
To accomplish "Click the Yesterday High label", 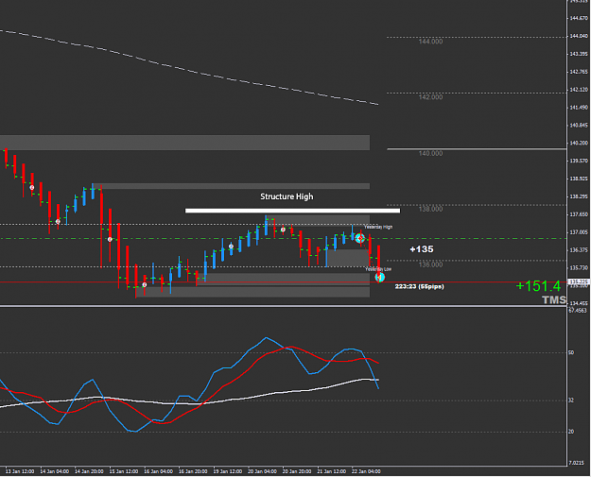I will [378, 227].
